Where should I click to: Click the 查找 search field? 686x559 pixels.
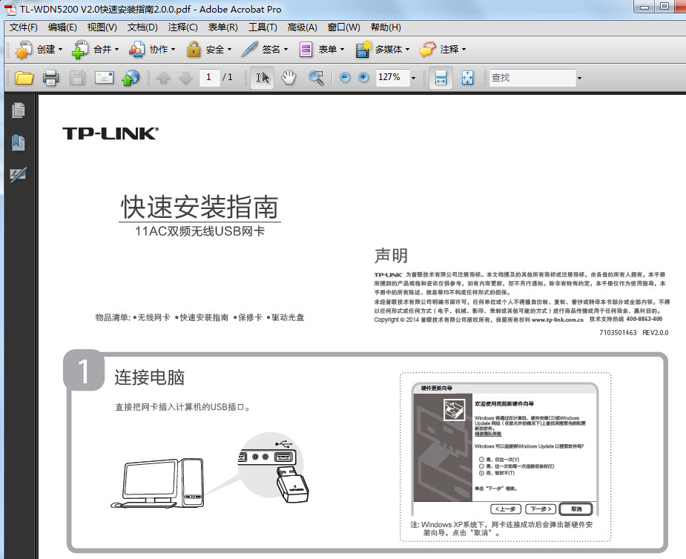pos(532,78)
